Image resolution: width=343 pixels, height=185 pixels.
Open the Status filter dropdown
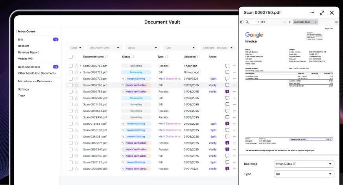[x=142, y=48]
